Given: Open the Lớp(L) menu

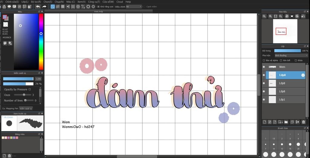Looking at the screenshot, I should point(25,2).
